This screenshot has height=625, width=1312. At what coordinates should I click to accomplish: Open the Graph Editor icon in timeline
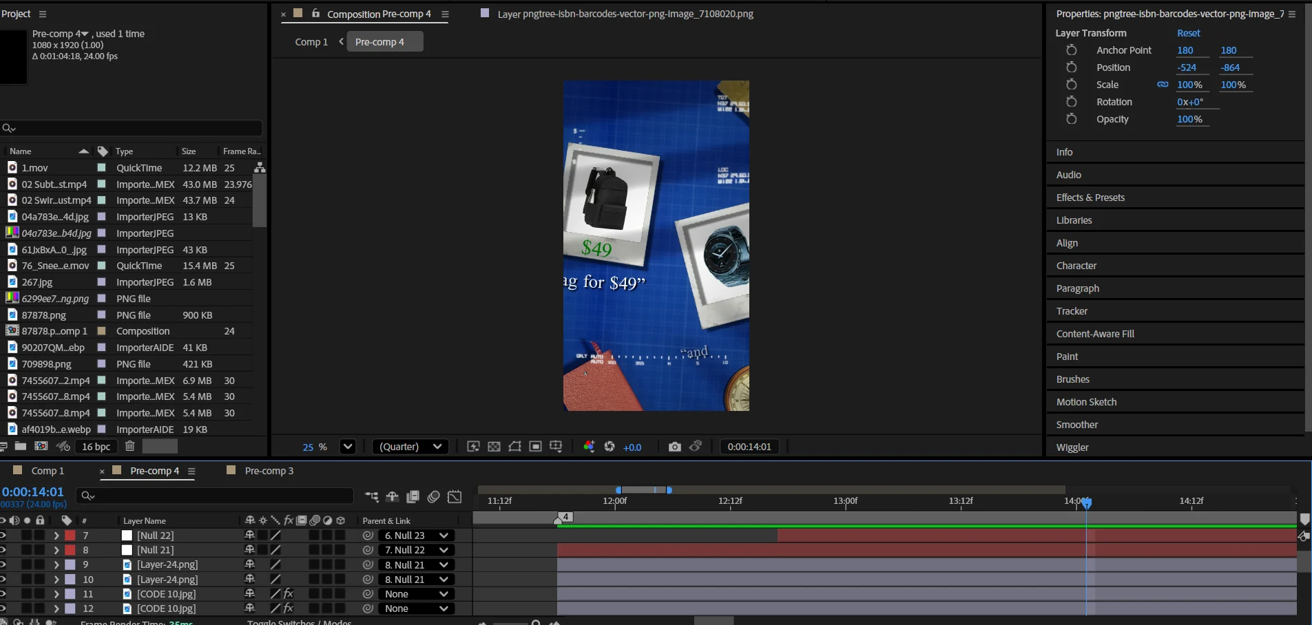point(455,497)
